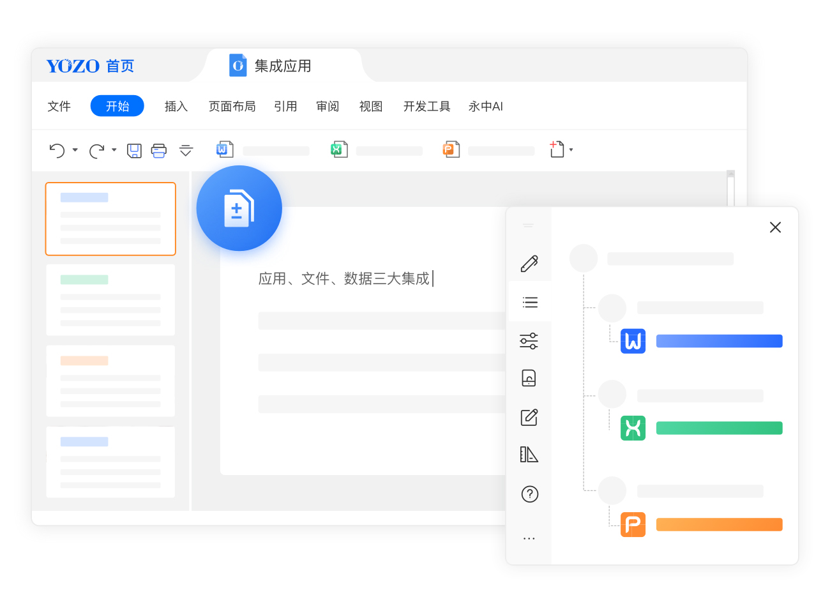Image resolution: width=830 pixels, height=613 pixels.
Task: Click the new document icon with red plus
Action: point(557,149)
